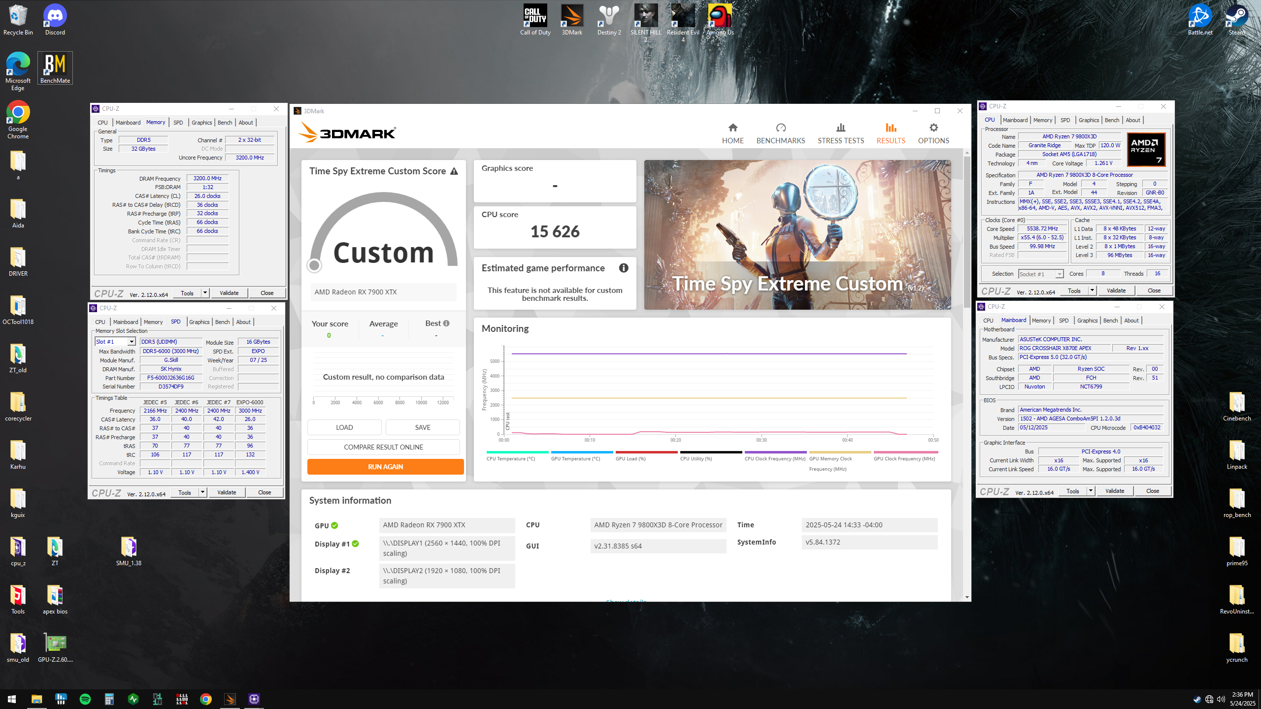Open the Recycle Bin icon
This screenshot has height=709, width=1261.
[x=18, y=20]
